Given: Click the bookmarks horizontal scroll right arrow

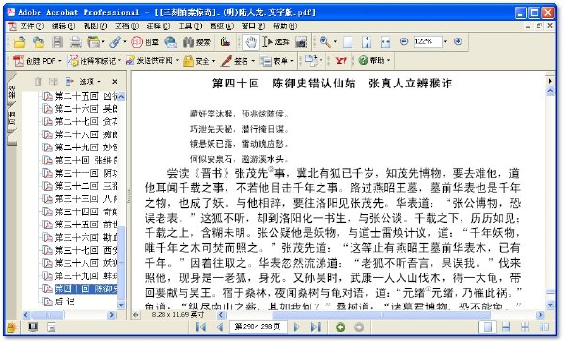Looking at the screenshot, I should point(112,315).
